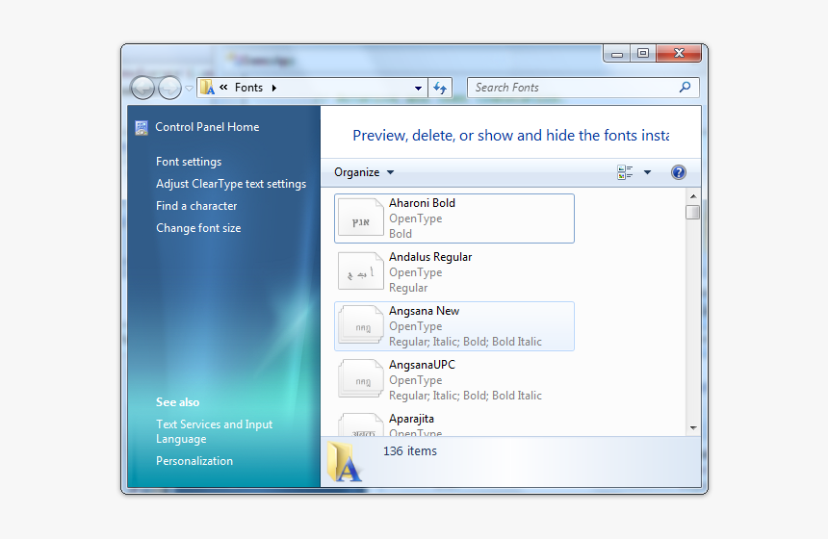Click the Back navigation arrow button

(142, 88)
